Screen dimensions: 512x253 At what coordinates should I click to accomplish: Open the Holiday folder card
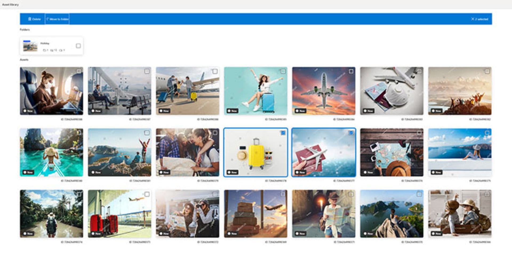pos(45,46)
